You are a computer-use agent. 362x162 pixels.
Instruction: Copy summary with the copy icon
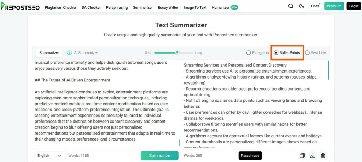[302, 156]
